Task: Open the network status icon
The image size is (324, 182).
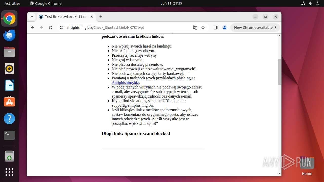Action: click(303, 3)
